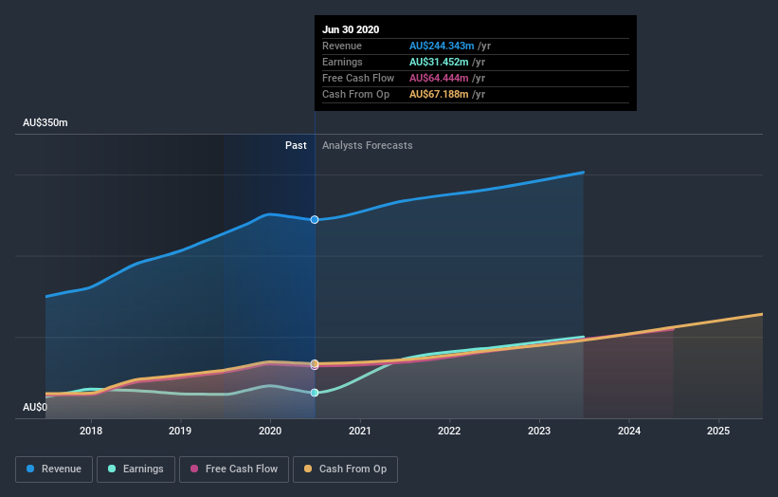Click the AU$31.452m earnings value

[x=439, y=62]
